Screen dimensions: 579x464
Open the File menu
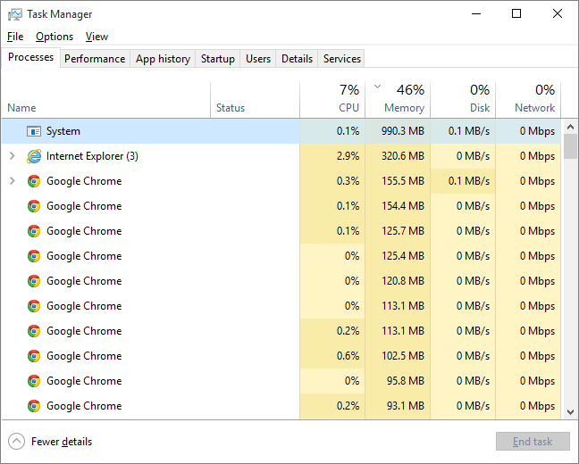(x=15, y=37)
